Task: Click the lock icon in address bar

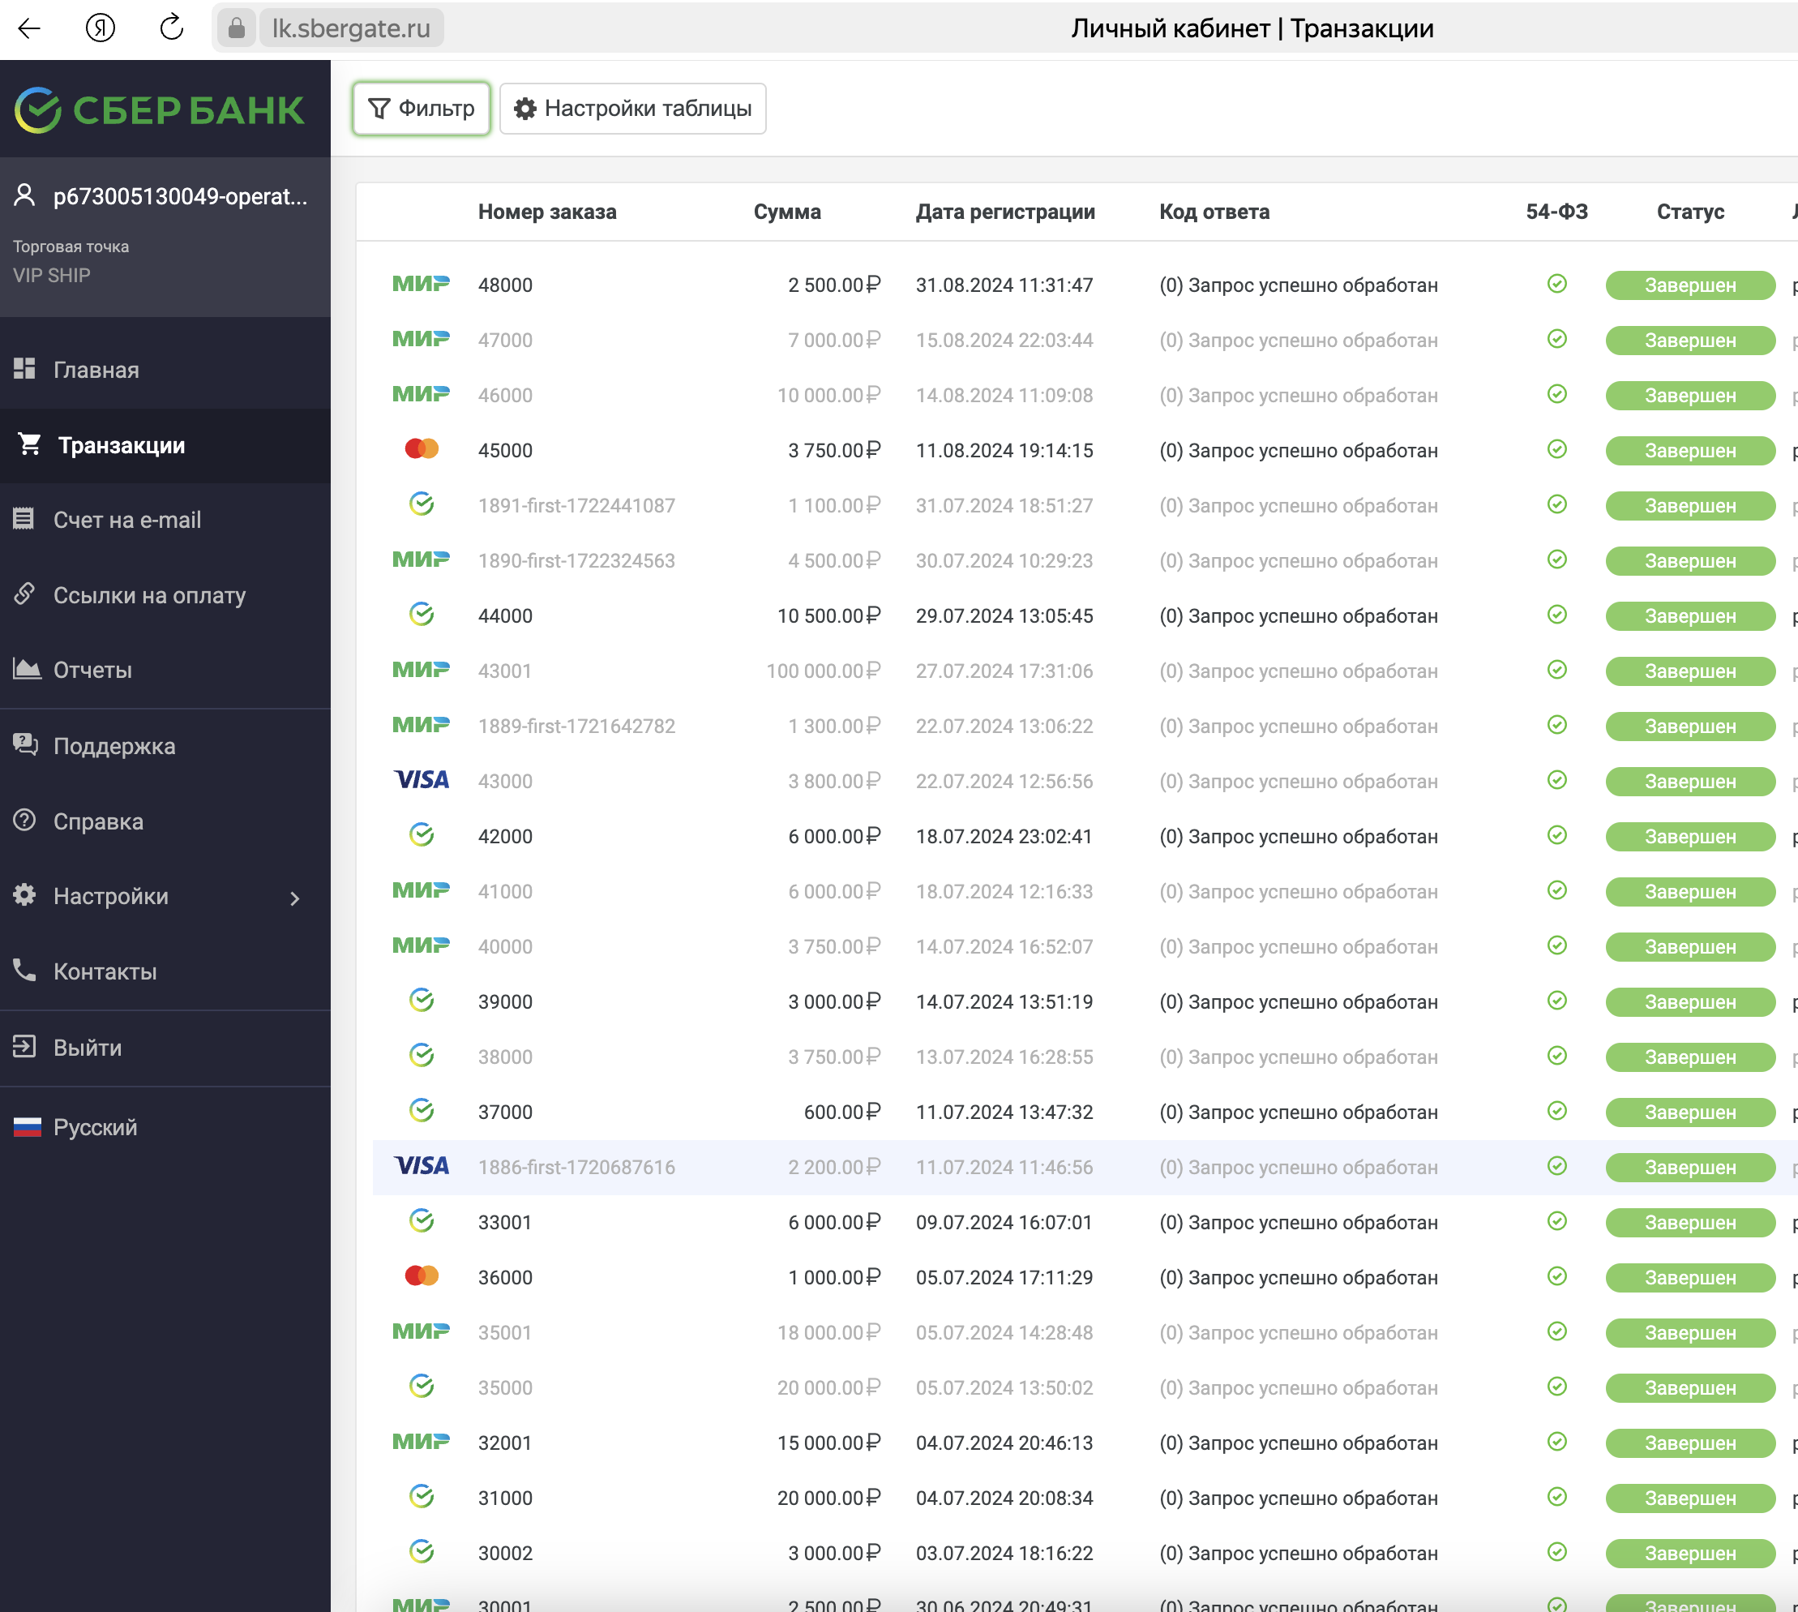Action: click(x=237, y=28)
